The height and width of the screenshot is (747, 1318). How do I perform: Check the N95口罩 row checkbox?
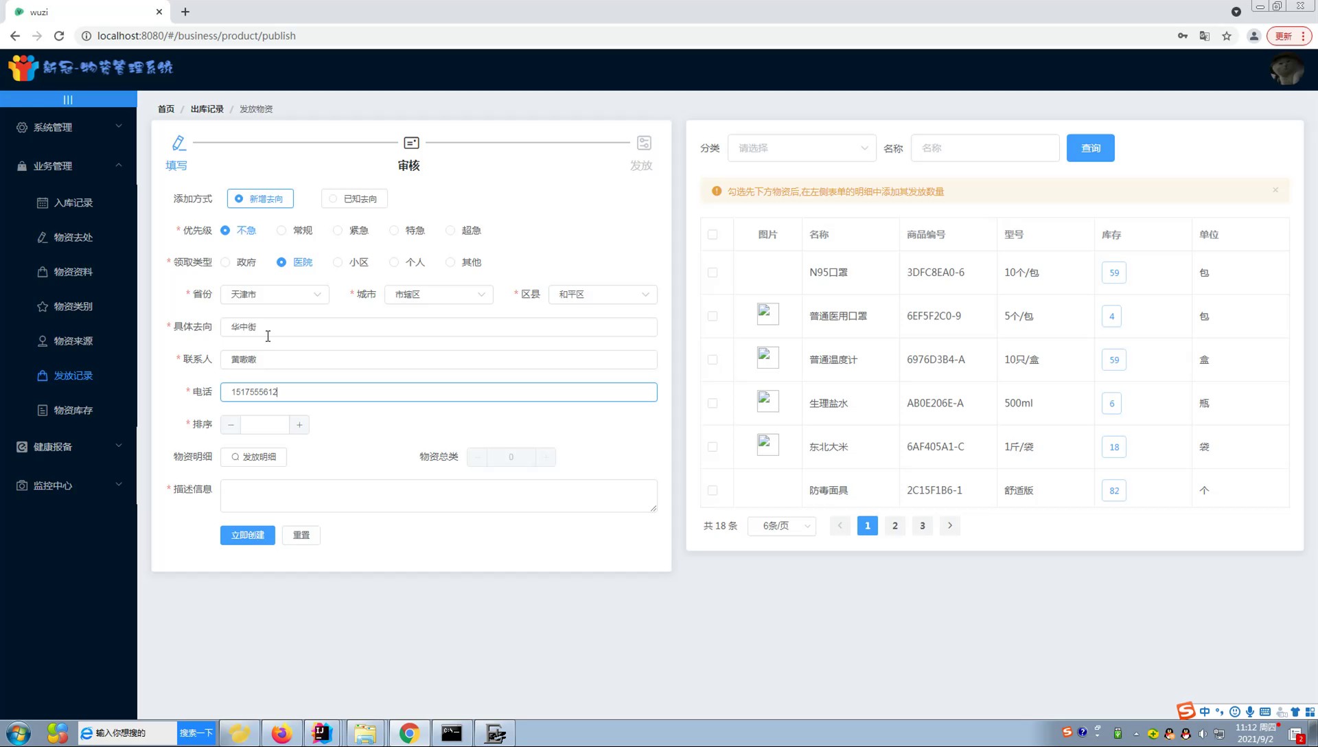(713, 273)
